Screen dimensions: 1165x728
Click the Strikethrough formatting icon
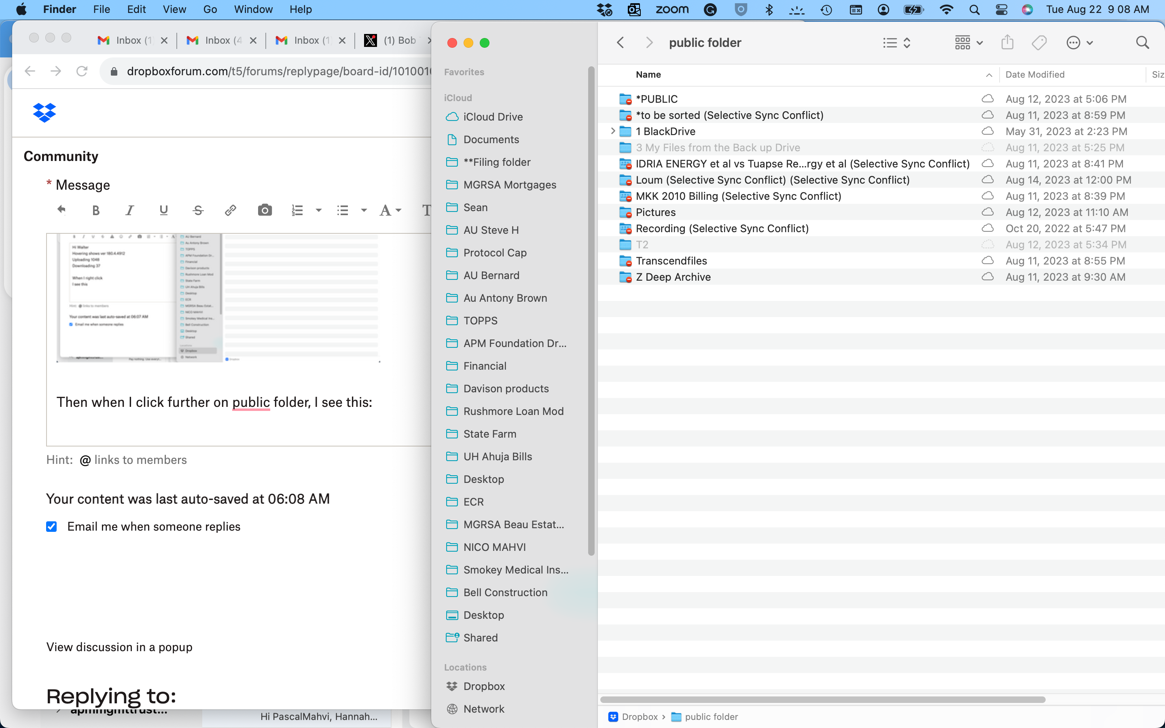tap(198, 210)
